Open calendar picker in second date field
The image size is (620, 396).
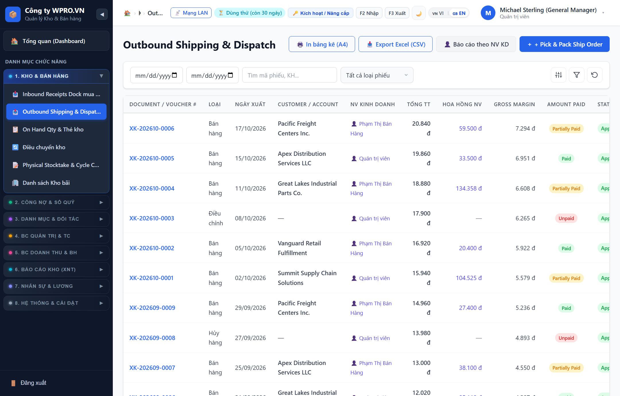[230, 75]
